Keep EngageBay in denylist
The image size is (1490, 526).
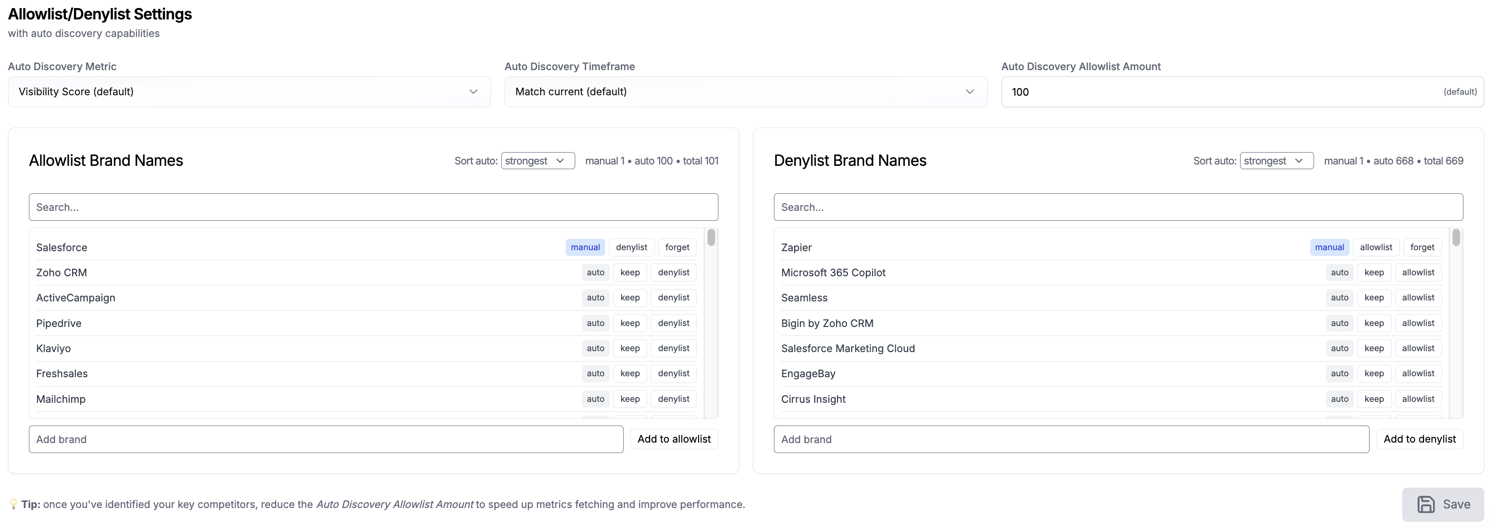1374,373
